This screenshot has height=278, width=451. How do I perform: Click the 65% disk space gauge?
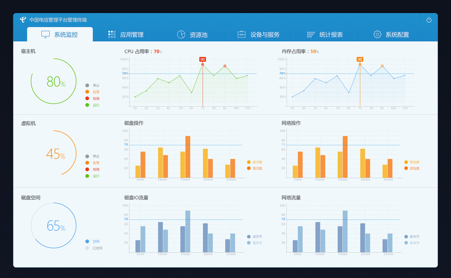coord(54,225)
